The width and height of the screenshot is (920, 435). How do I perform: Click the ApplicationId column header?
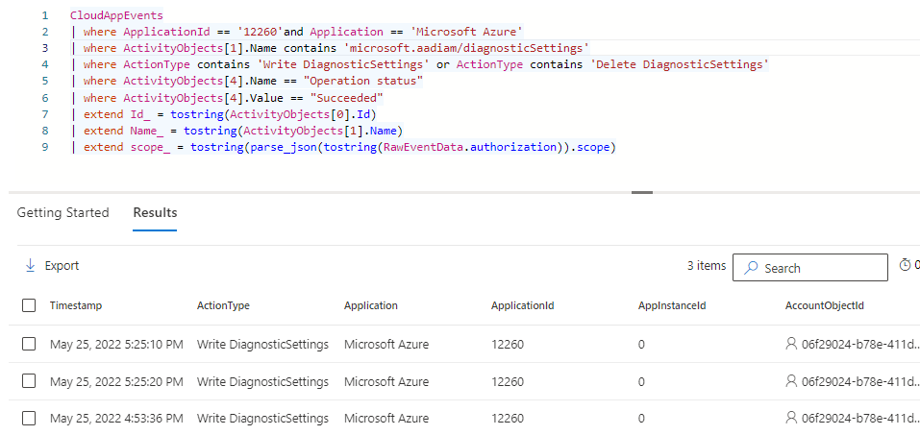point(522,305)
